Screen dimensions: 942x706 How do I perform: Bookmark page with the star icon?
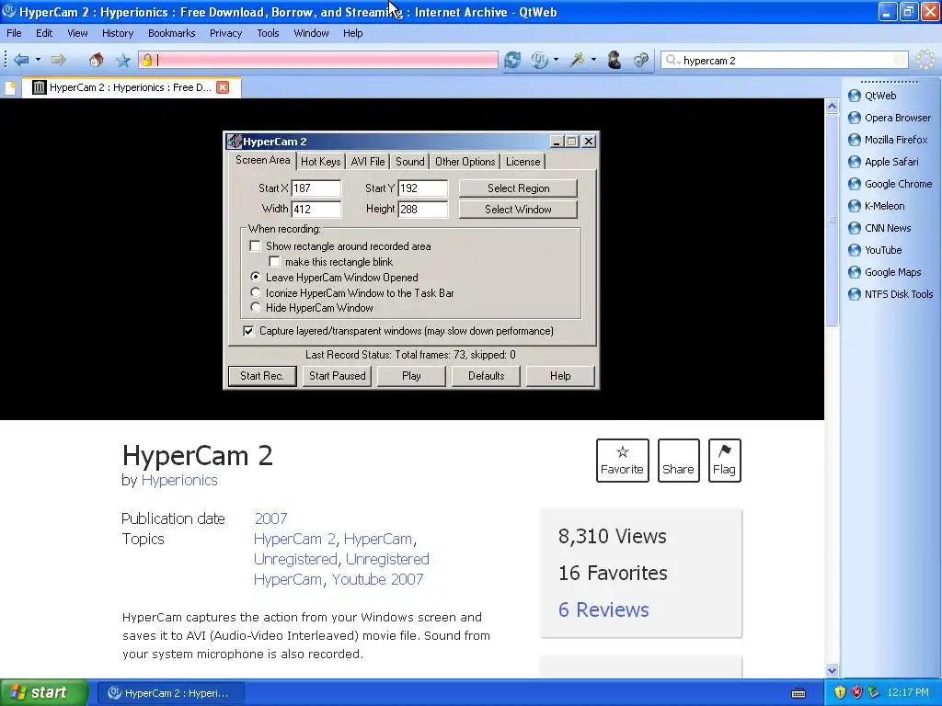[x=123, y=60]
